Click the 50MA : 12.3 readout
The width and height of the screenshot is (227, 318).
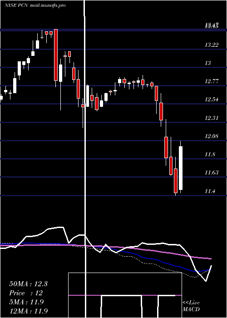coord(28,284)
